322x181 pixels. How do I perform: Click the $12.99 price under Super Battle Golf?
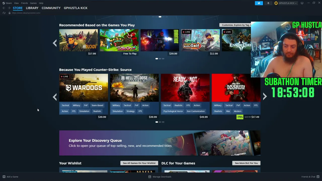214,54
